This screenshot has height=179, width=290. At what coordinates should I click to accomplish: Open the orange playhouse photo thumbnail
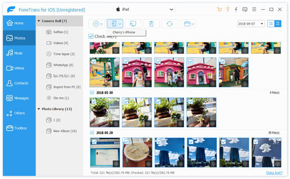point(233,72)
